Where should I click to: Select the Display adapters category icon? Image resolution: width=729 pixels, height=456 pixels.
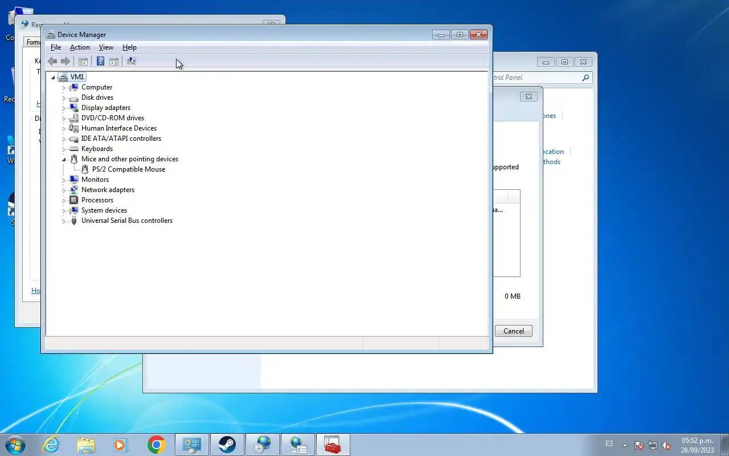[73, 108]
